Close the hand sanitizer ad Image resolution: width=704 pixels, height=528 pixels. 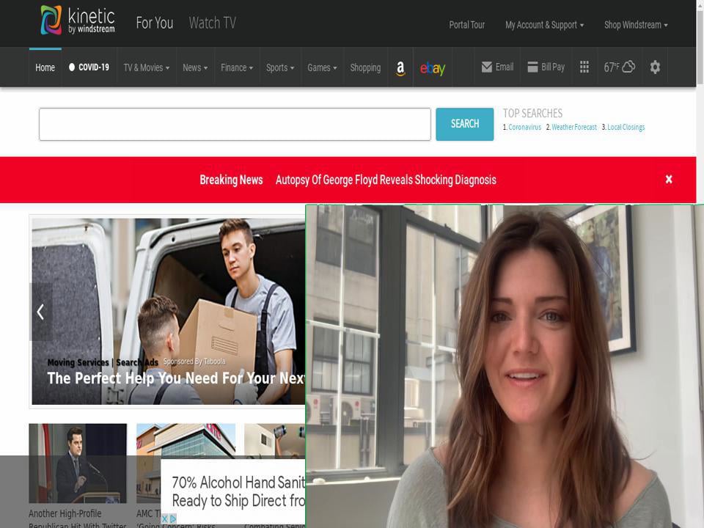point(165,518)
